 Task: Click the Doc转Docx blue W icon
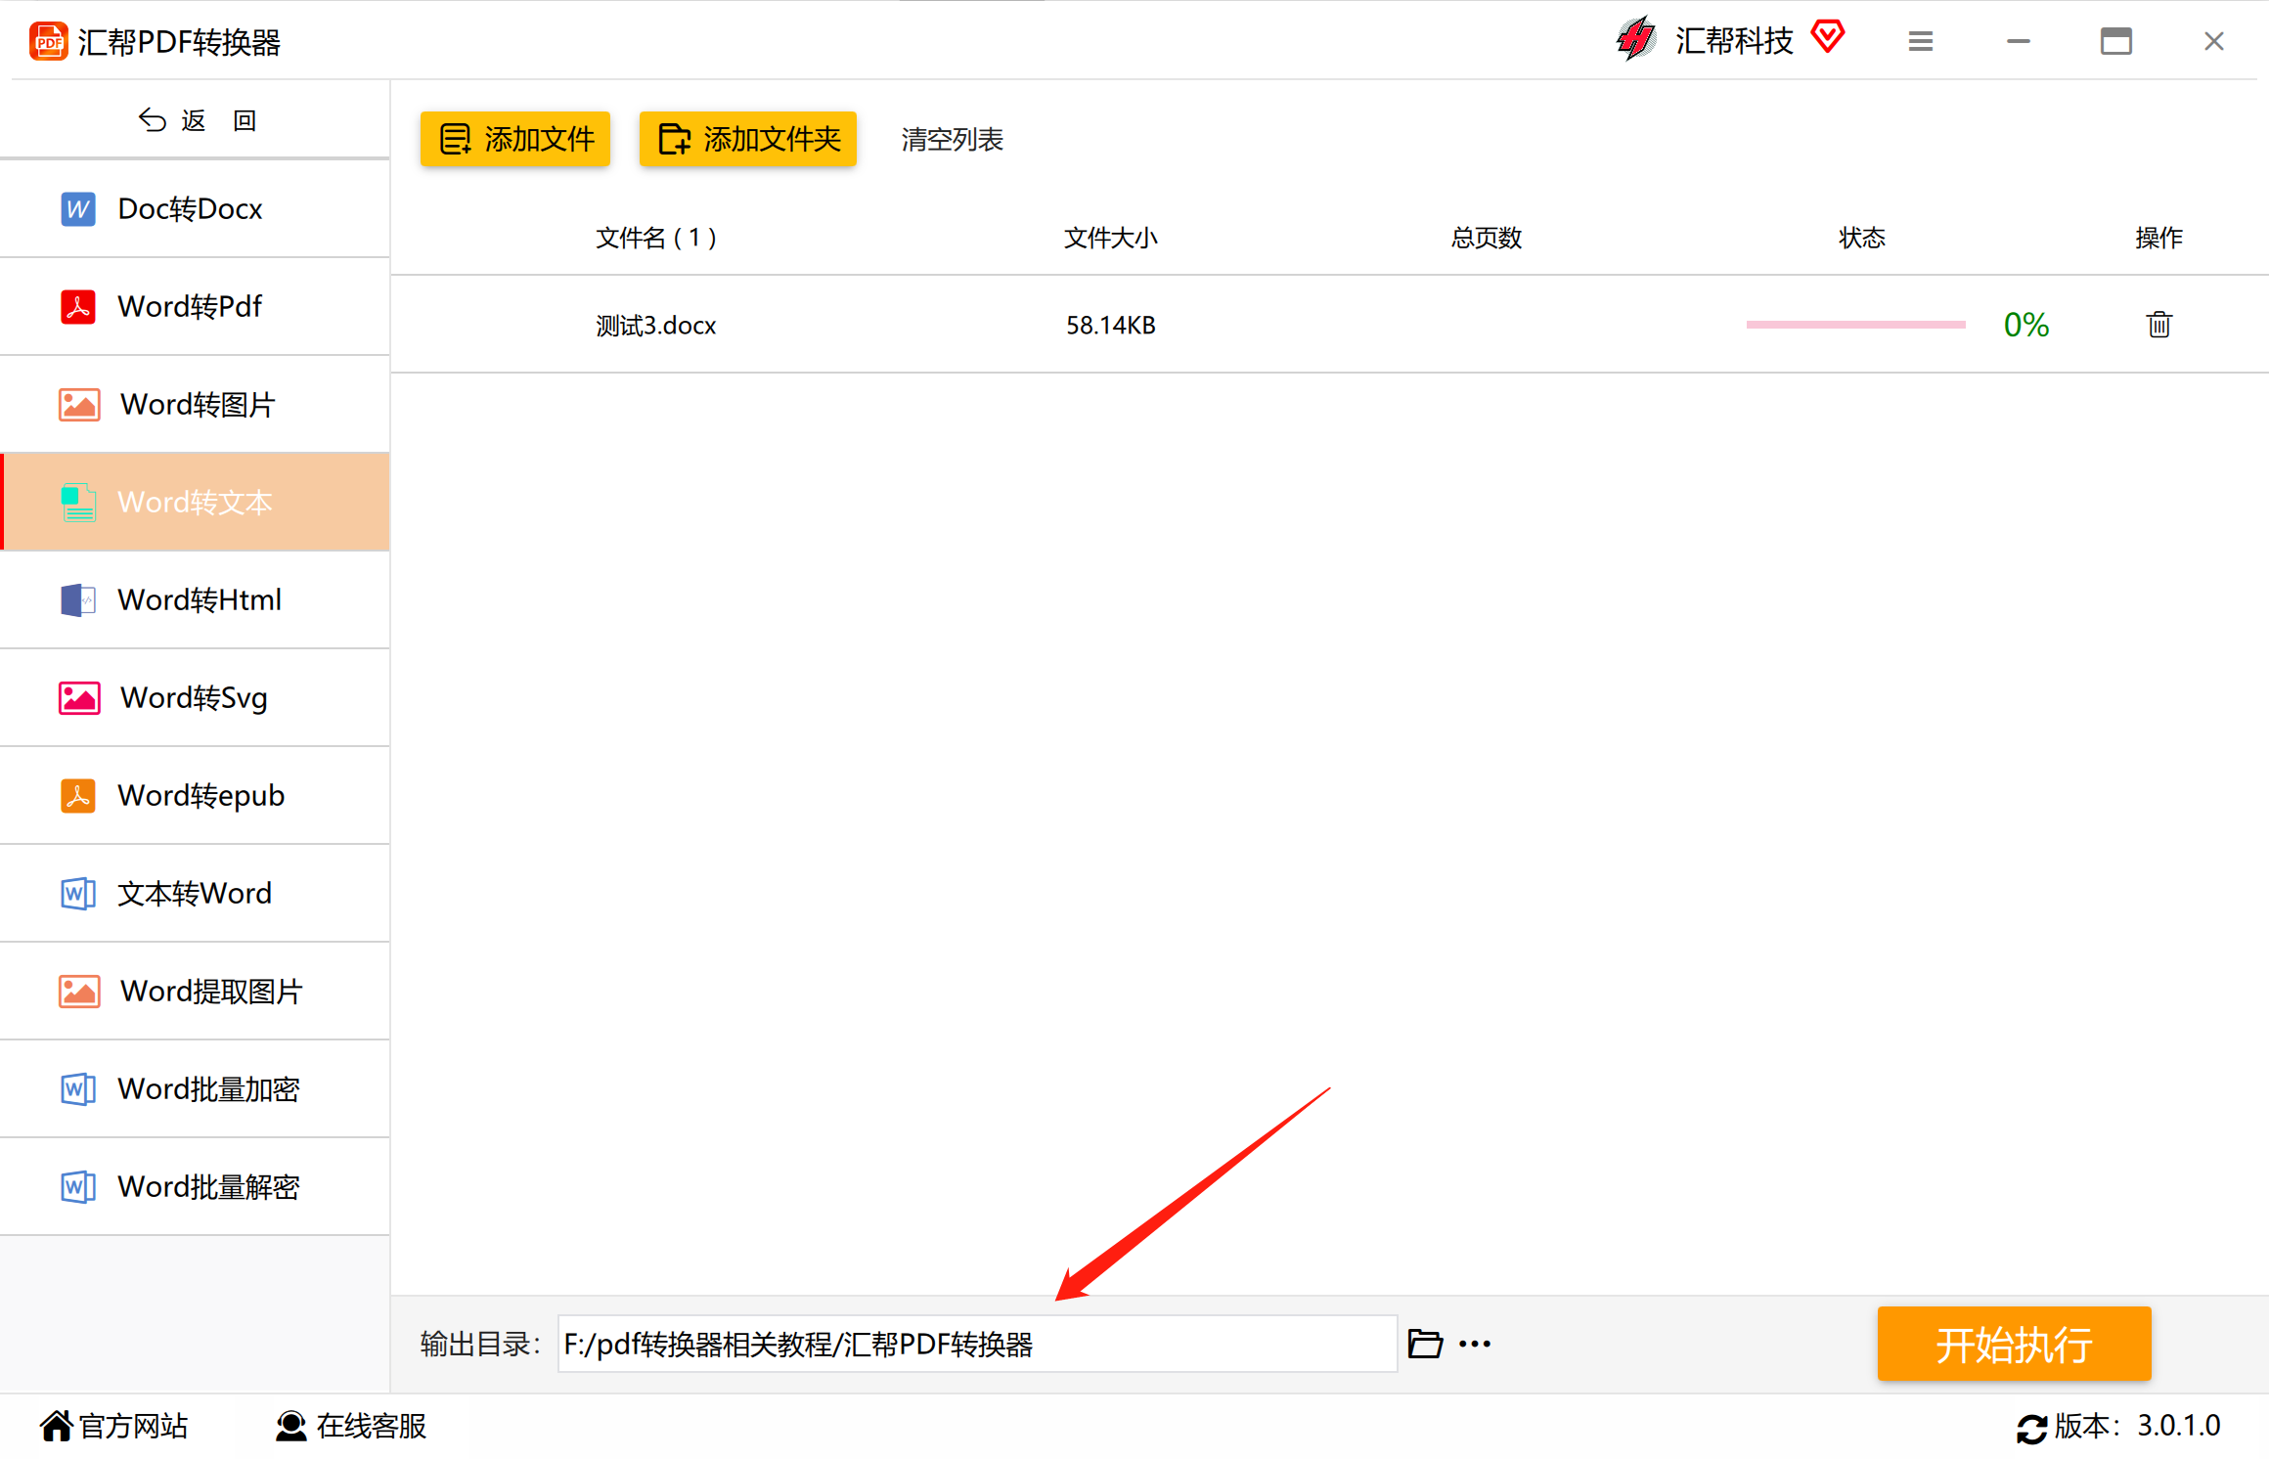pyautogui.click(x=78, y=209)
